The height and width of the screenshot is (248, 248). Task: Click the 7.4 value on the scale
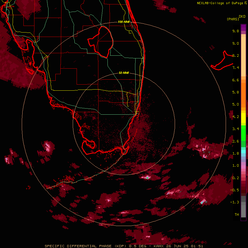coord(236,68)
